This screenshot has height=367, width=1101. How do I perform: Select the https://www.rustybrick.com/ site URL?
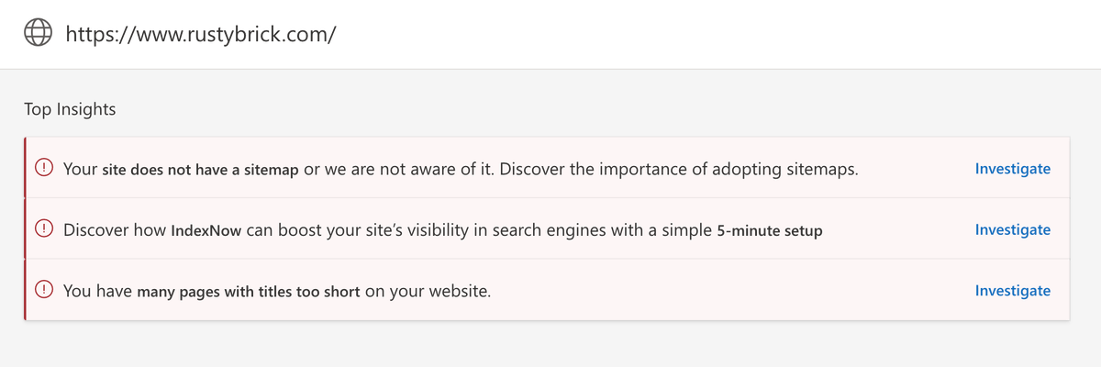201,35
